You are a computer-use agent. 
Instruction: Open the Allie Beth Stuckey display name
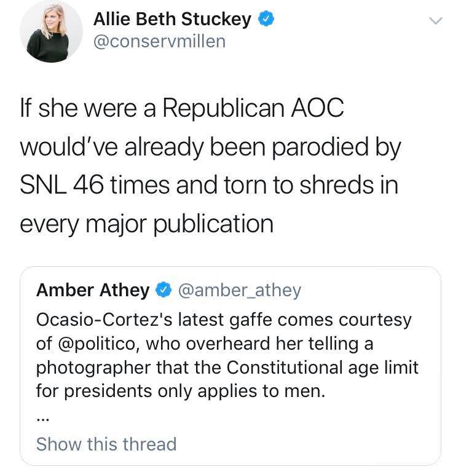[172, 20]
